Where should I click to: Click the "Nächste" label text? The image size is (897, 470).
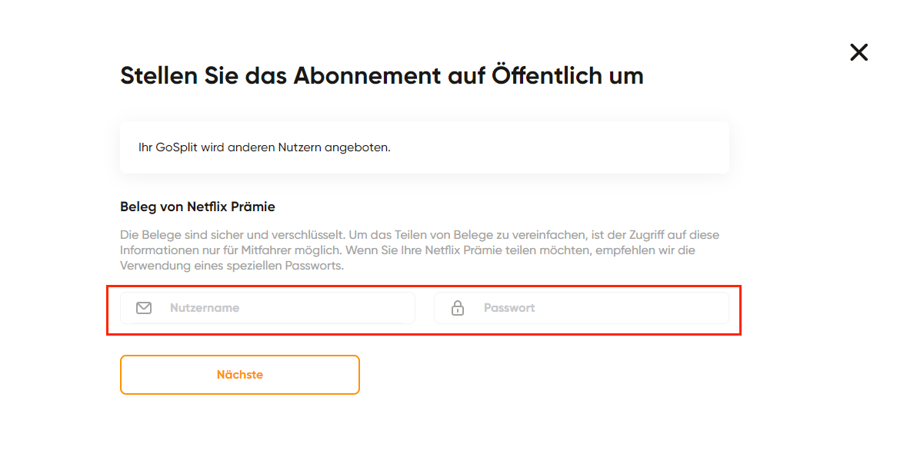pyautogui.click(x=240, y=375)
